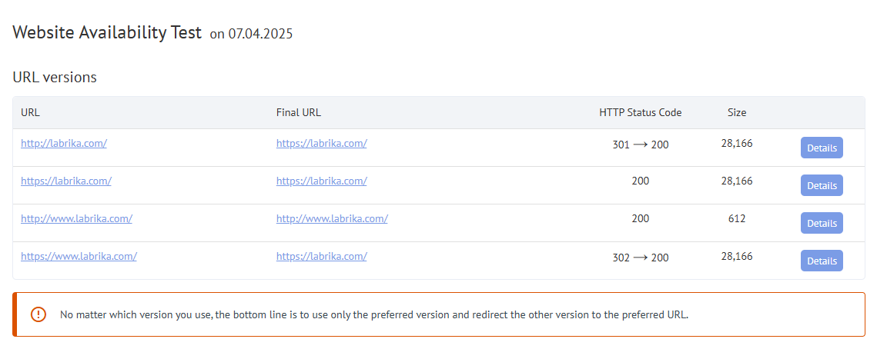Click the Size column header
The height and width of the screenshot is (349, 877).
click(737, 112)
